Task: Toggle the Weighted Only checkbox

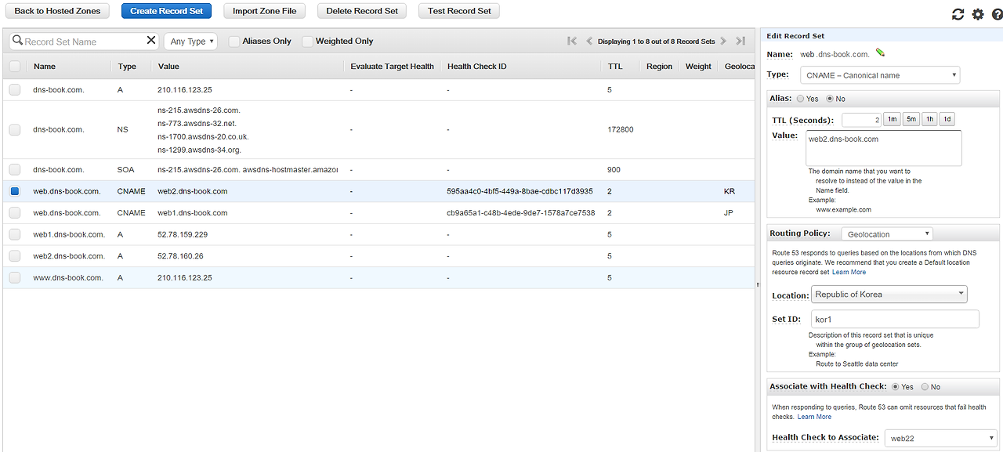Action: [x=307, y=42]
